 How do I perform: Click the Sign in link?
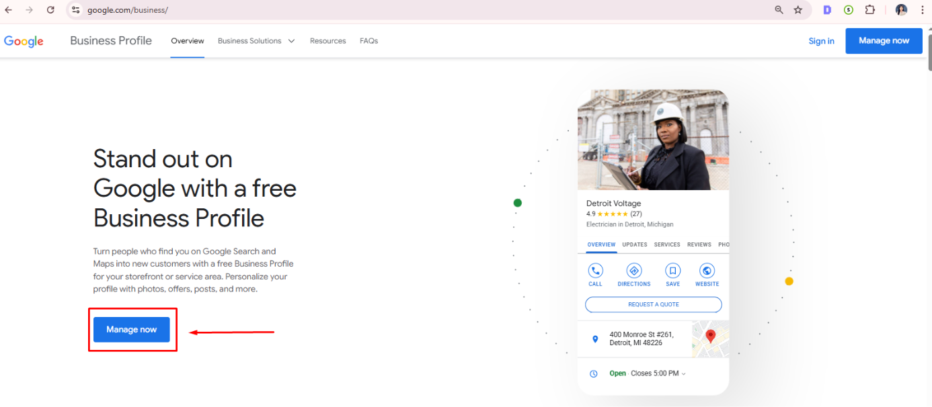tap(821, 41)
